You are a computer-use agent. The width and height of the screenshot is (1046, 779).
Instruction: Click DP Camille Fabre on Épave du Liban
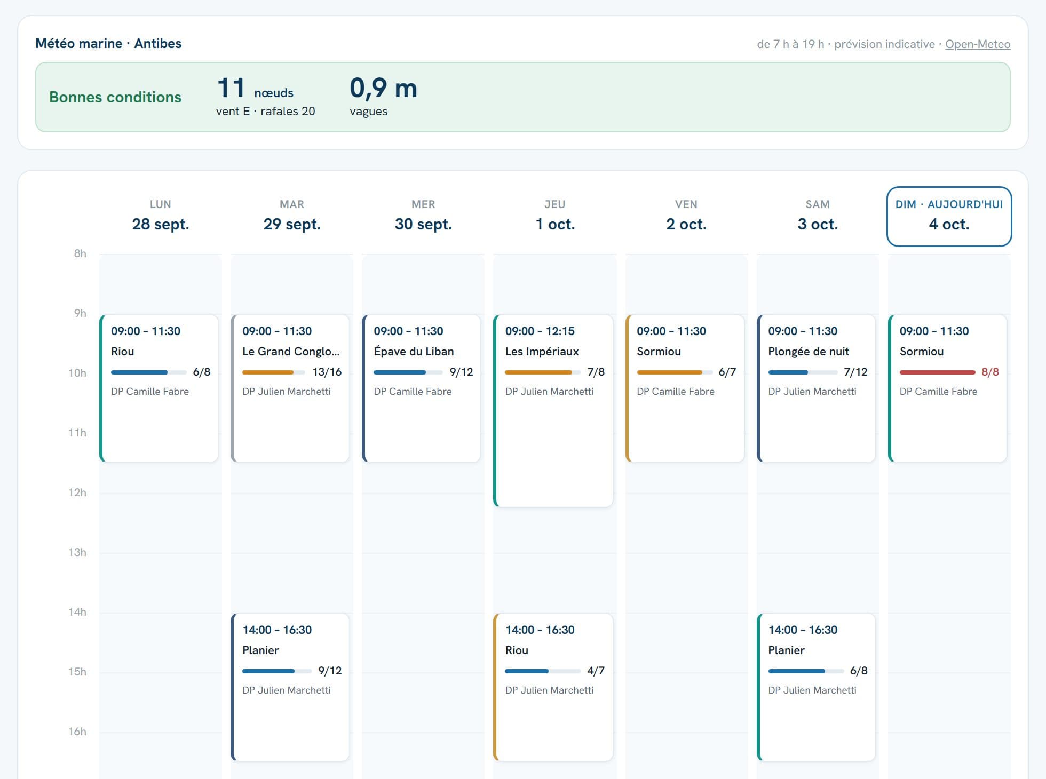pos(413,392)
